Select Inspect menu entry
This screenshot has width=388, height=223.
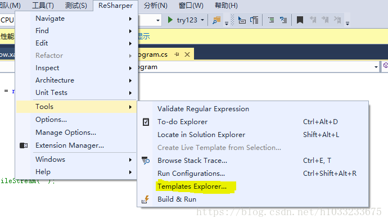point(76,68)
